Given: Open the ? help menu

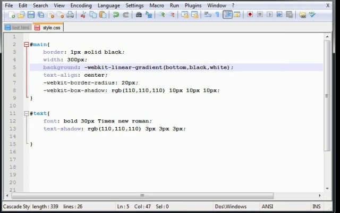Looking at the screenshot, I should click(x=233, y=5).
